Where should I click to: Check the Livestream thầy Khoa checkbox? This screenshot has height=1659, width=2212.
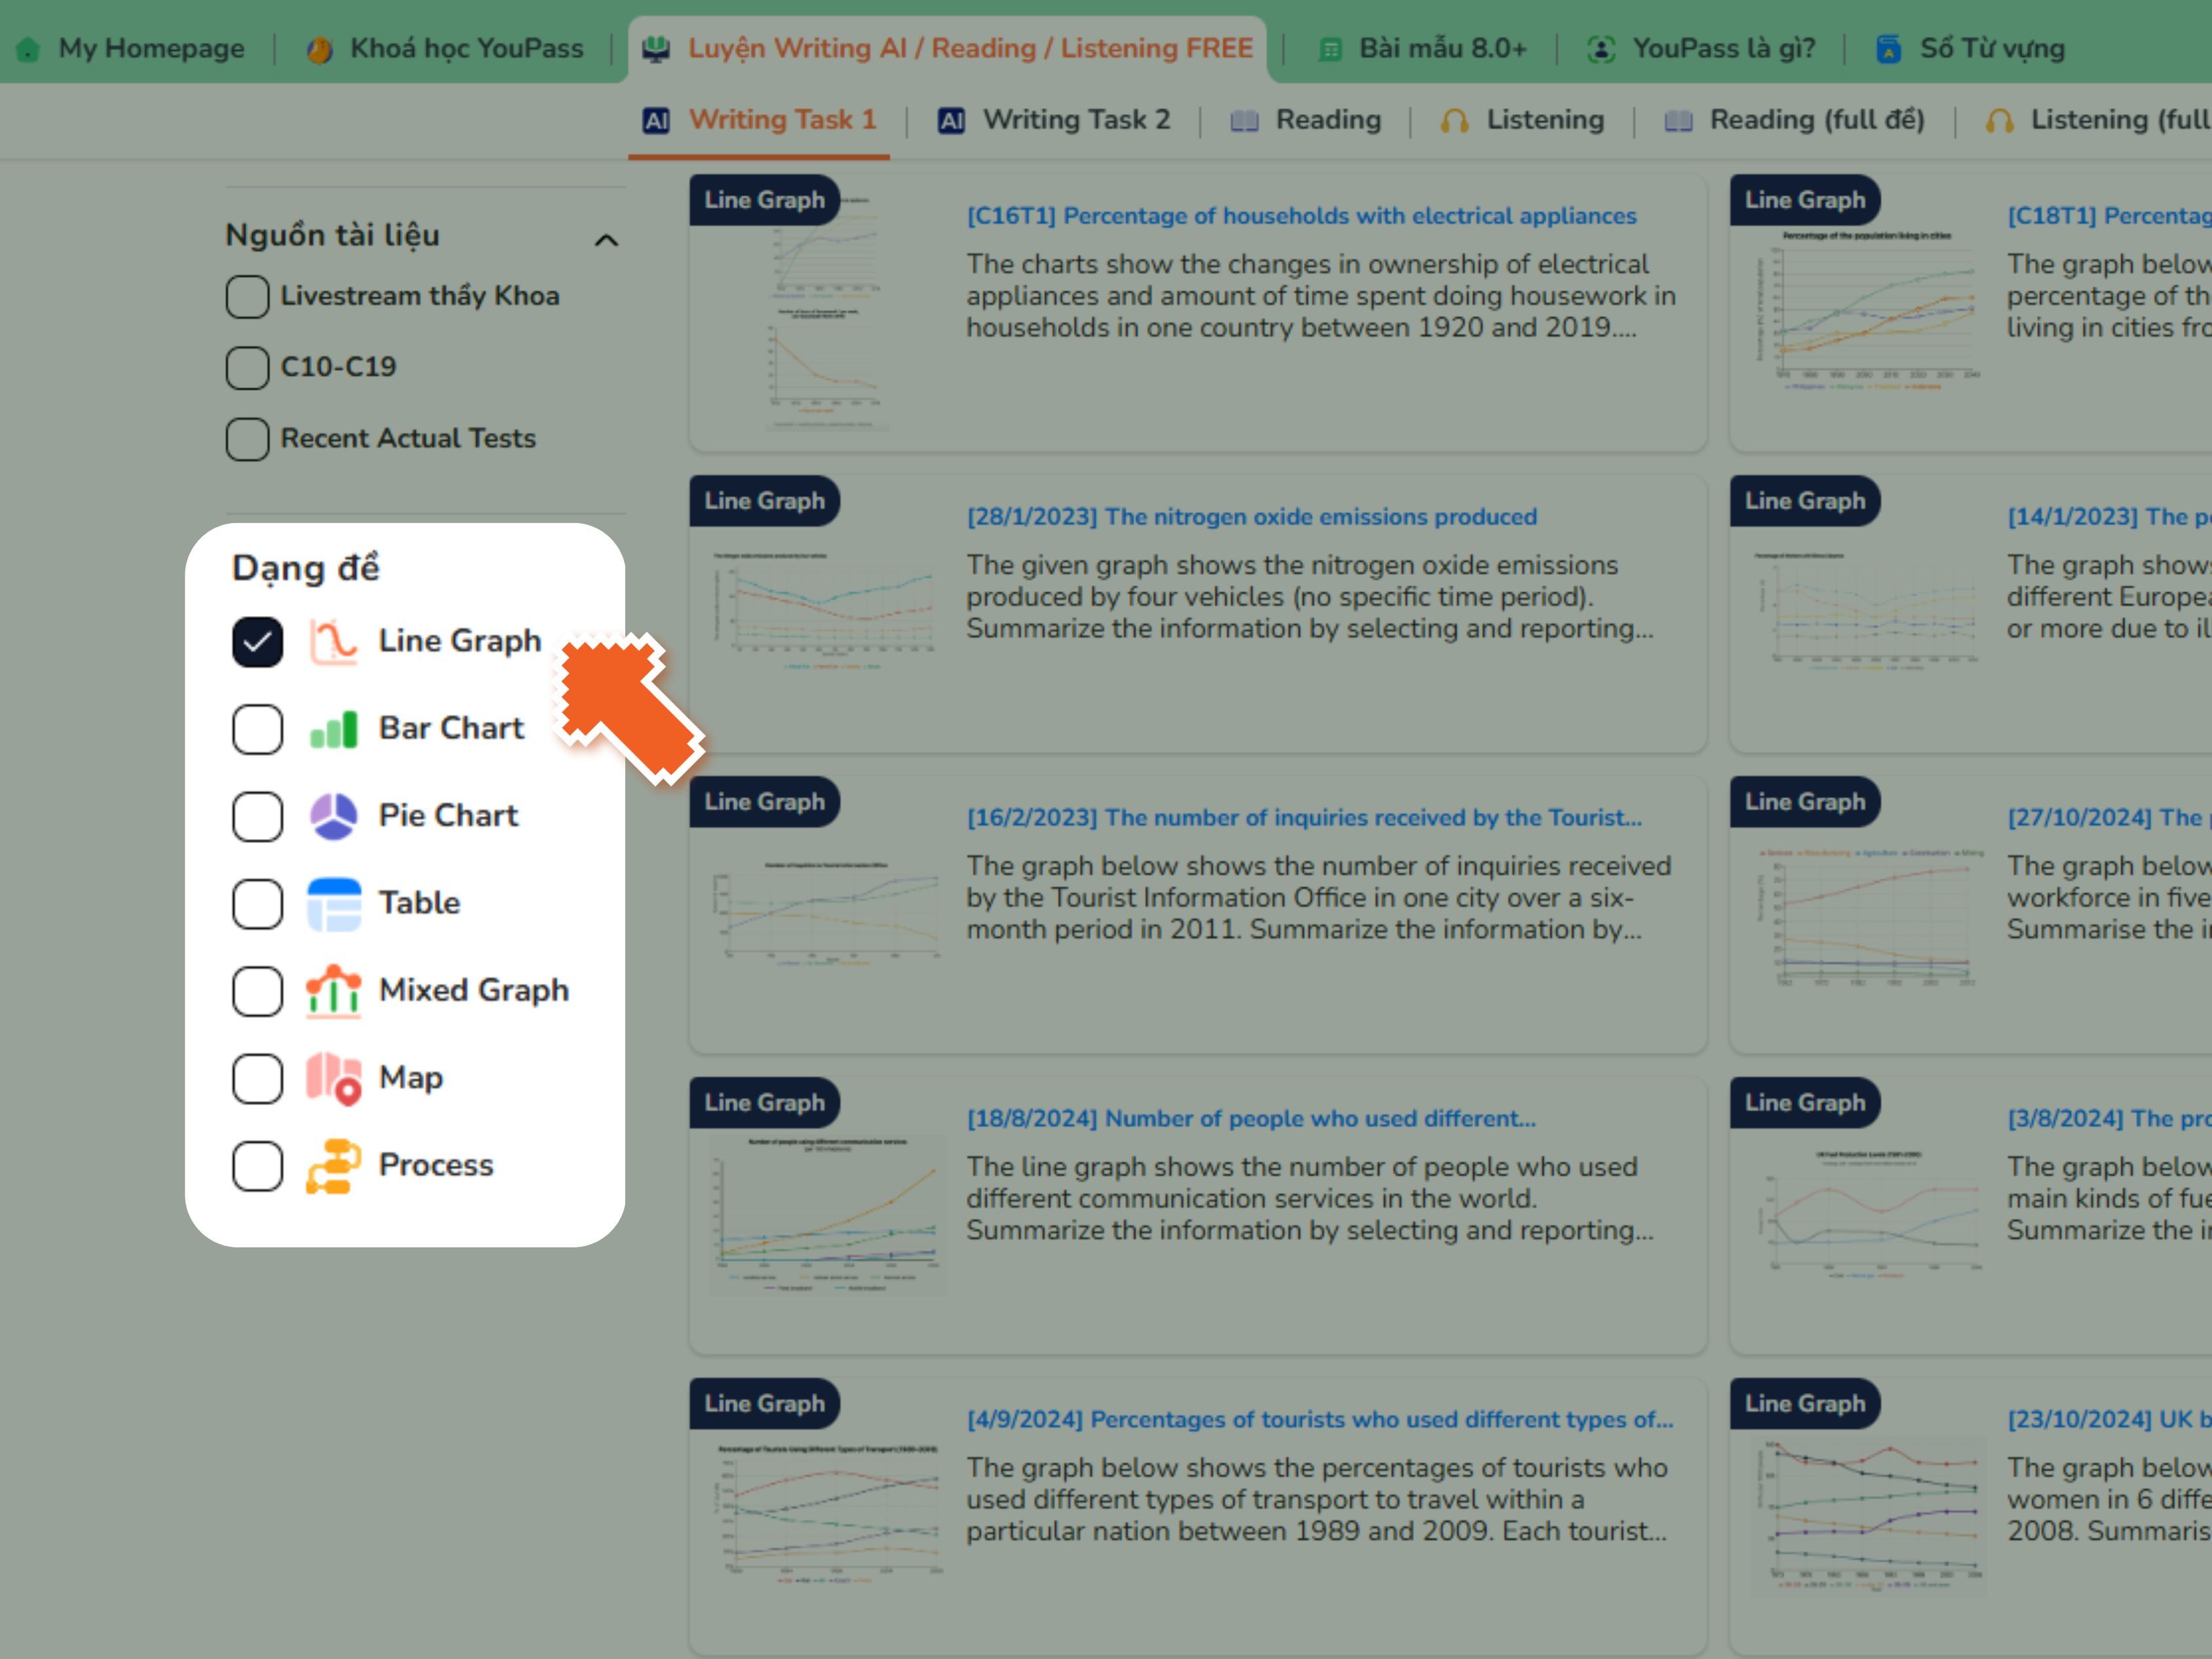click(x=247, y=297)
